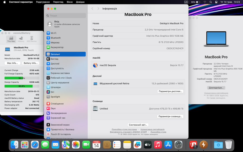Click the 80.8% capacity bar
This screenshot has height=152, width=243.
(22, 86)
